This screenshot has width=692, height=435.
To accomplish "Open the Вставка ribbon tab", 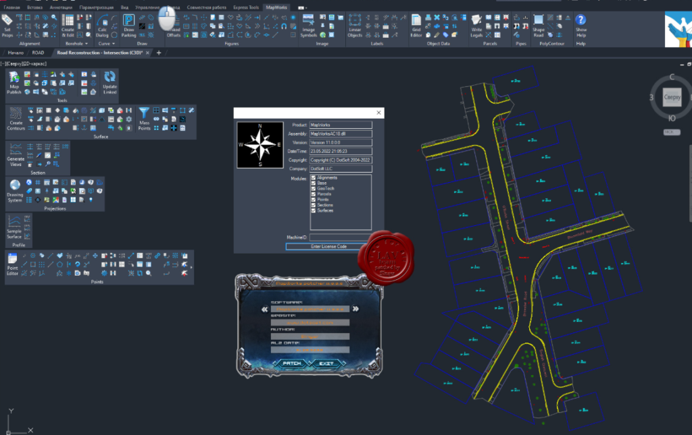I will click(35, 7).
